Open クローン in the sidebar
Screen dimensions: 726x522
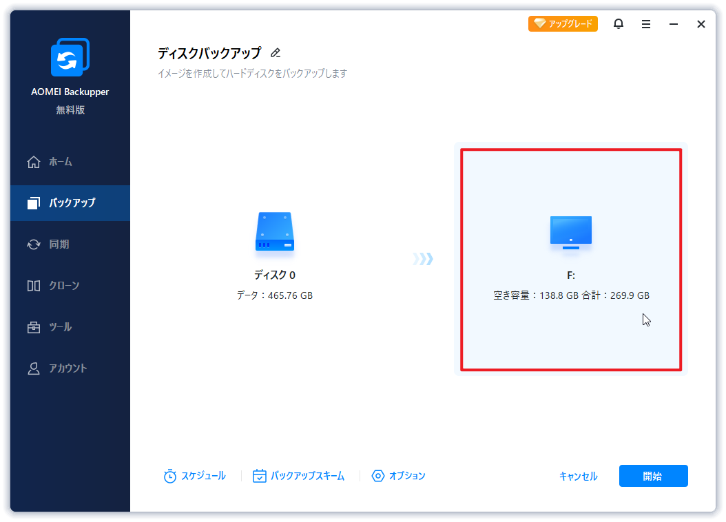click(70, 286)
